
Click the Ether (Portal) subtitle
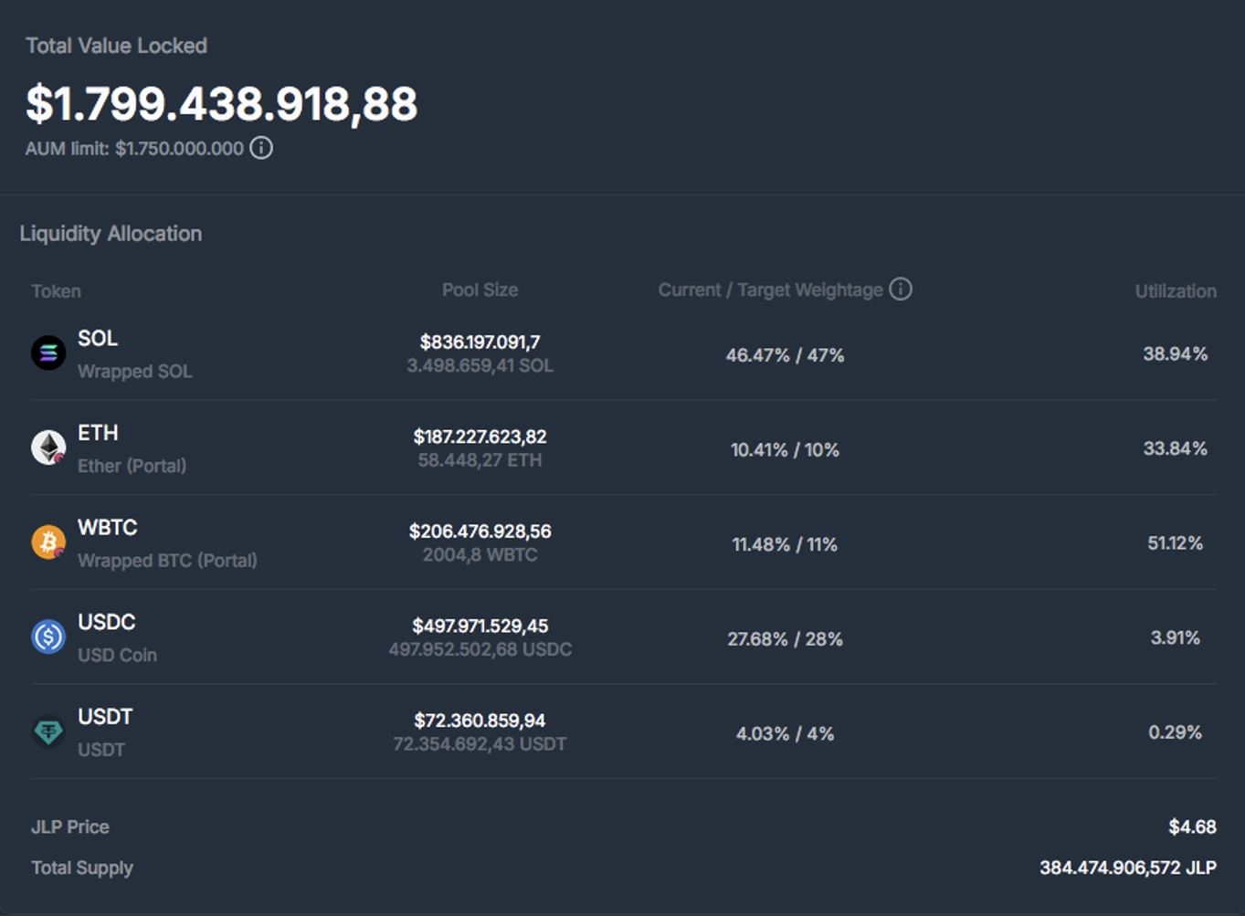(132, 466)
